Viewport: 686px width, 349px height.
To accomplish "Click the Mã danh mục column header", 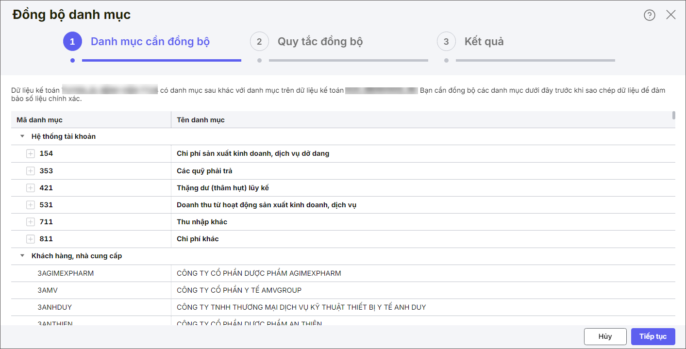I will pyautogui.click(x=40, y=120).
